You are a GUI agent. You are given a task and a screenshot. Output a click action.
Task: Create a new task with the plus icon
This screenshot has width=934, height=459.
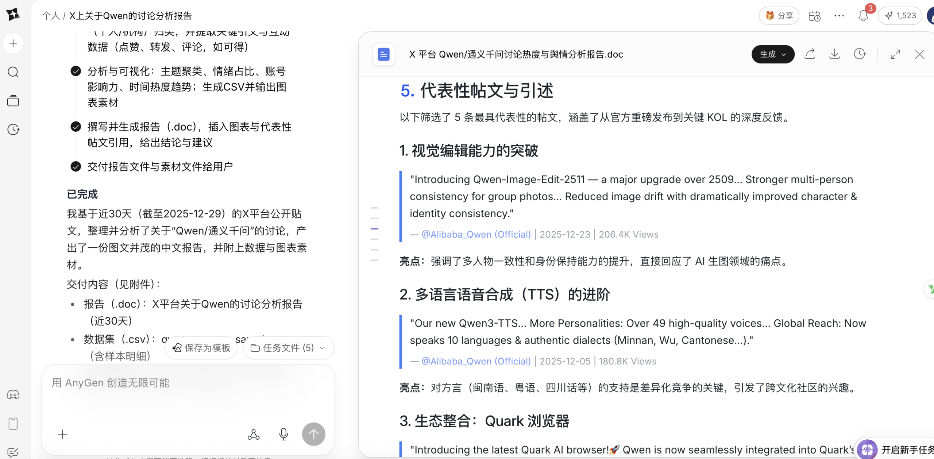coord(13,43)
